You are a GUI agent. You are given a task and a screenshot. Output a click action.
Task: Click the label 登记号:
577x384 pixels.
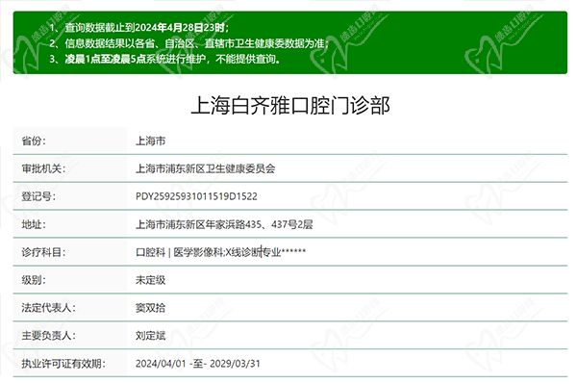click(x=38, y=196)
